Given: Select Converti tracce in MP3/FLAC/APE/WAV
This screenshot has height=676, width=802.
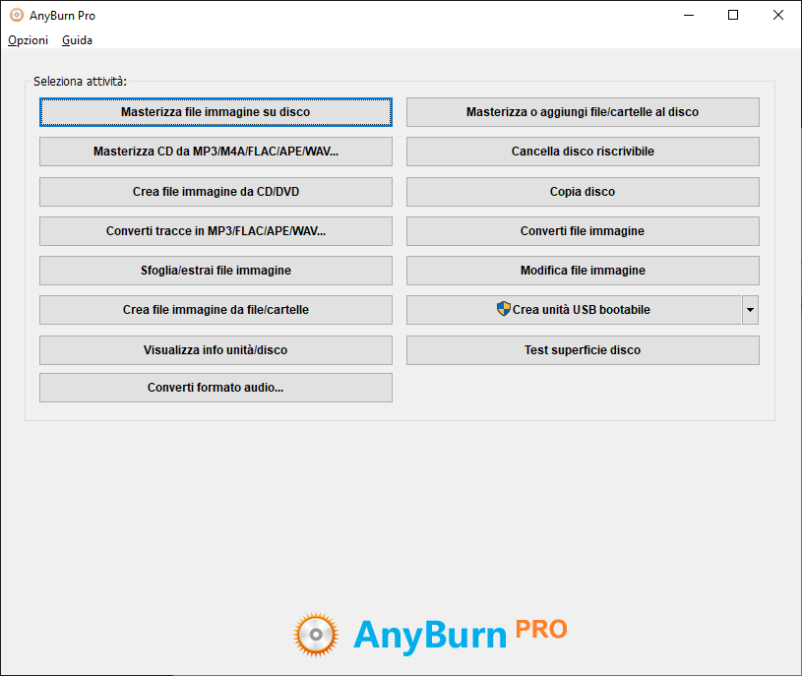Looking at the screenshot, I should [x=216, y=231].
